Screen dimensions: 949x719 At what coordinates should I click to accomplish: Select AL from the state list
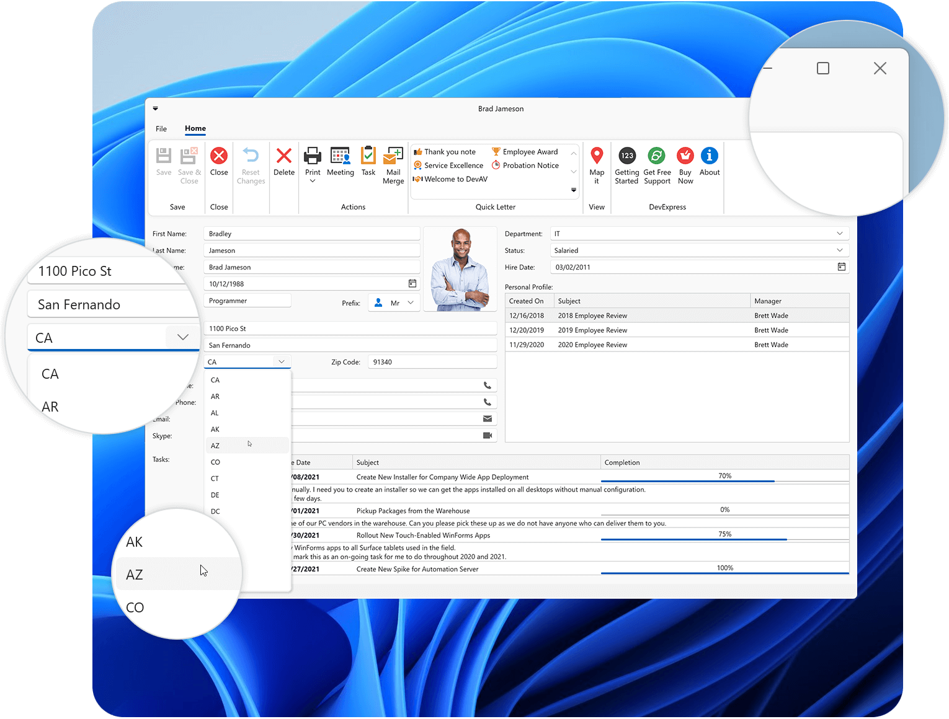pos(247,413)
